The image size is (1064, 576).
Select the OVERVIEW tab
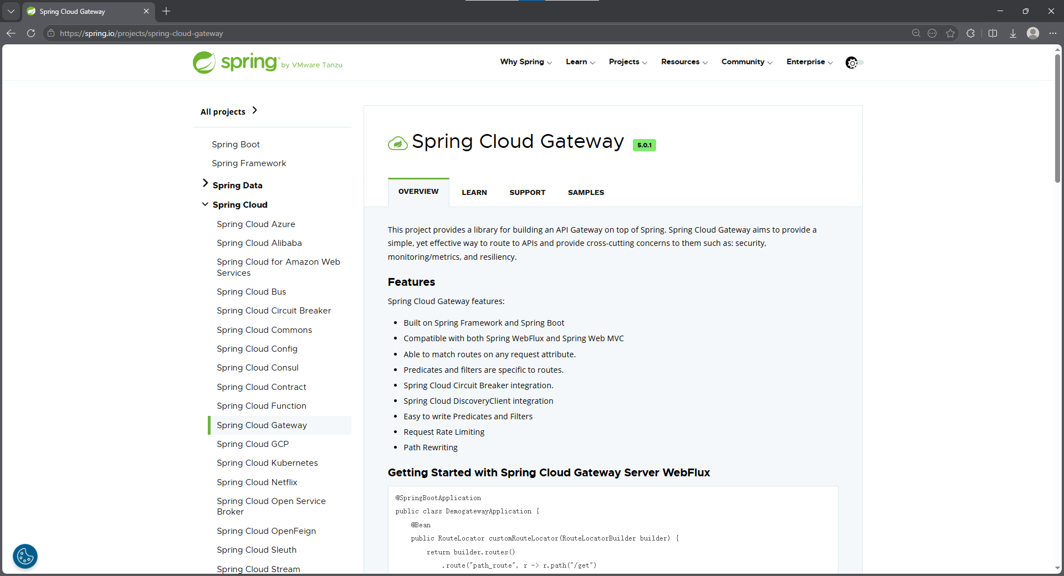418,192
